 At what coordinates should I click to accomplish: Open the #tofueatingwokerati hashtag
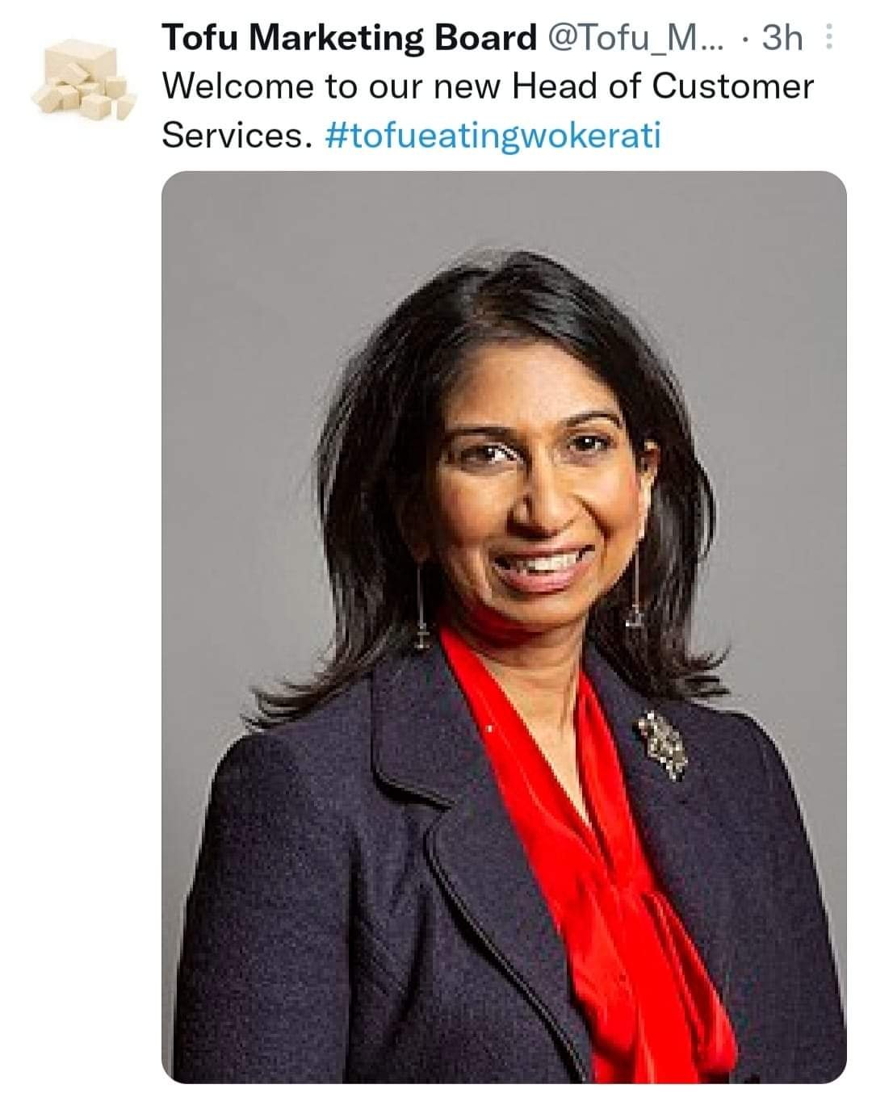pos(493,136)
